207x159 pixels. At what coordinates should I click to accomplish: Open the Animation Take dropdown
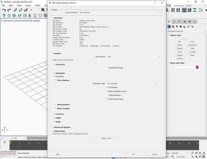tap(132, 84)
